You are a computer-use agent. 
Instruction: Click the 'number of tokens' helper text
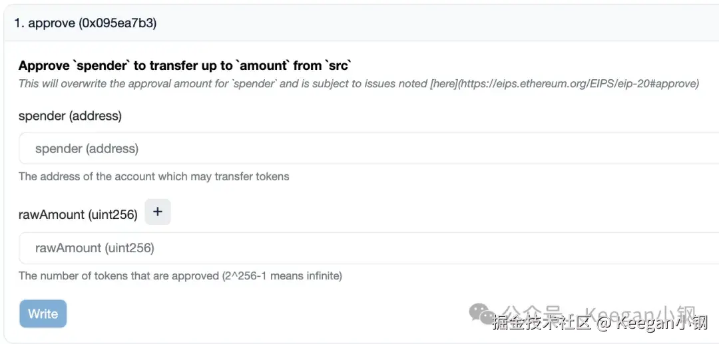(x=120, y=275)
